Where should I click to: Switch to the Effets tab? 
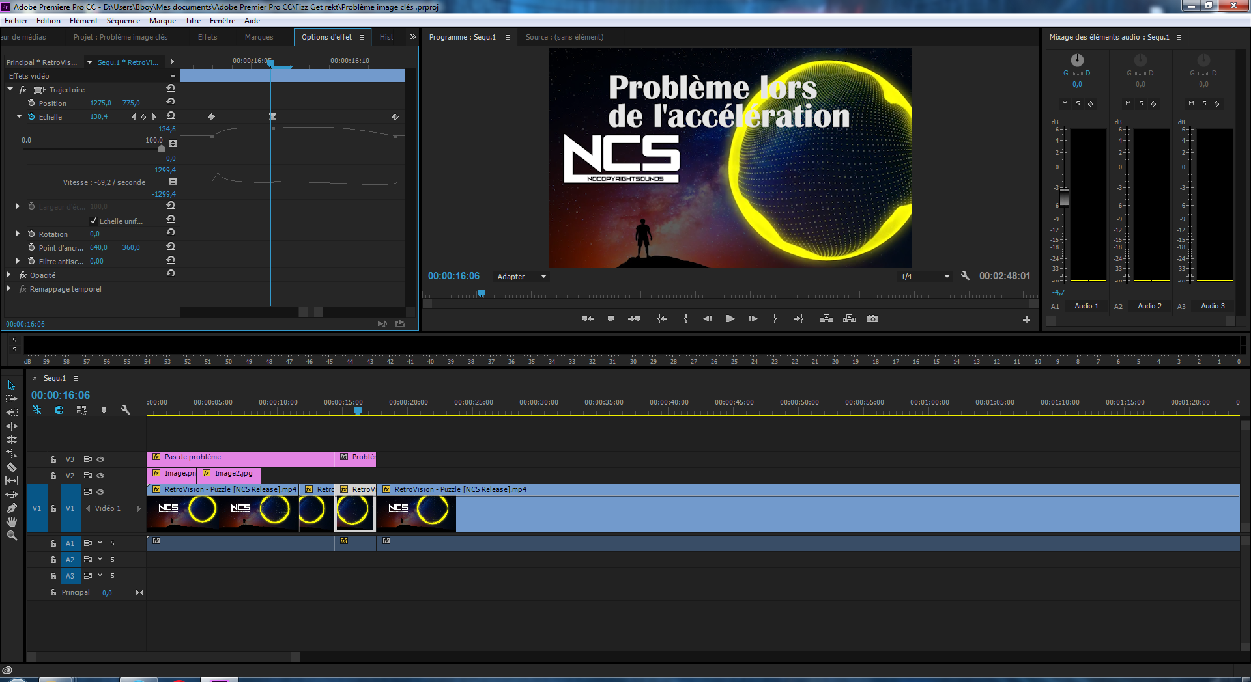[x=207, y=37]
